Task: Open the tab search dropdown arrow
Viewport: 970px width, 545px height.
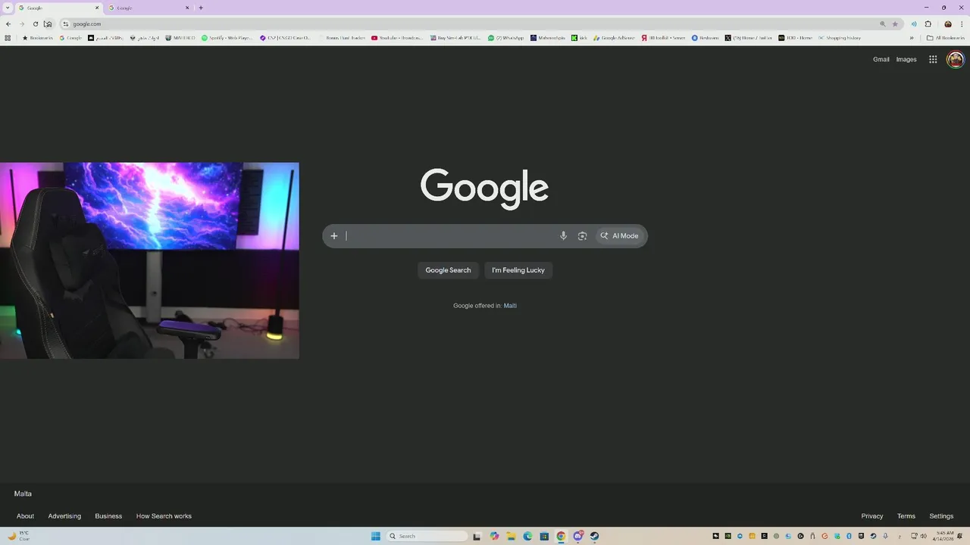Action: 8,8
